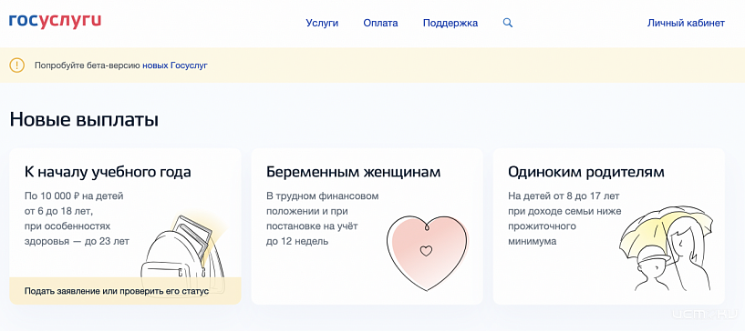This screenshot has width=745, height=331.
Task: Click the text здоровья — до 23 лет
Action: click(x=77, y=241)
